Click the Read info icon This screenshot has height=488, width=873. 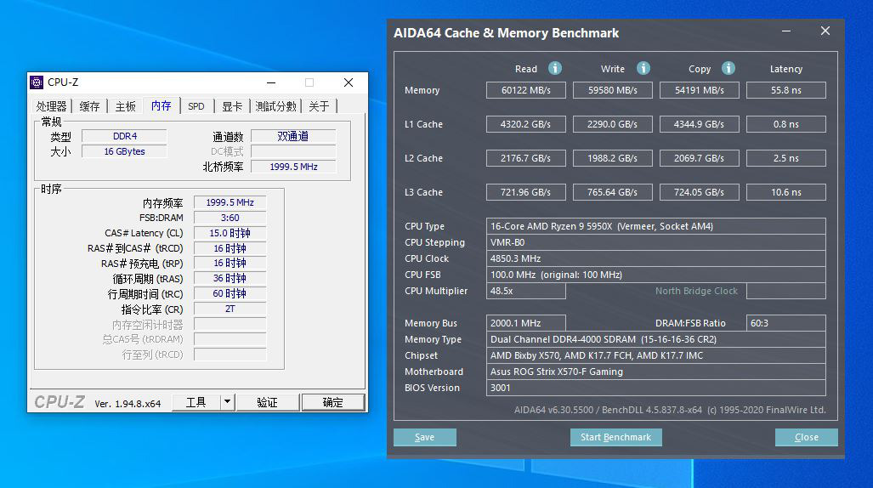point(555,68)
